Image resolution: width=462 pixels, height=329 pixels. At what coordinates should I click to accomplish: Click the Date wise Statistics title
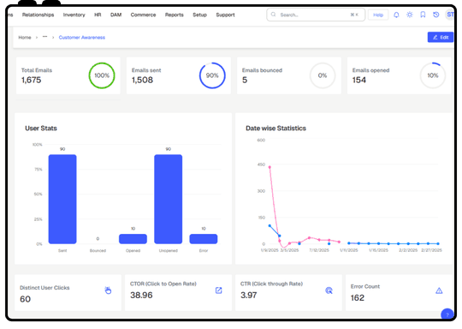click(275, 129)
